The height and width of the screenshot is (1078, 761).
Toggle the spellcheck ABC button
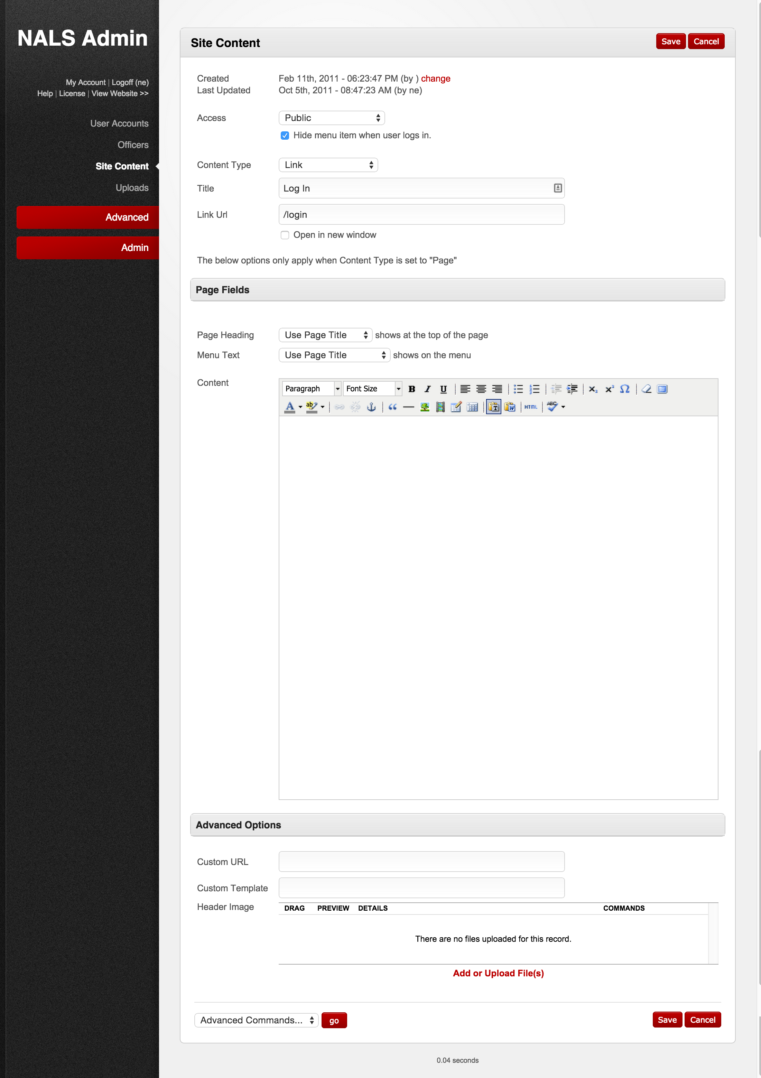[x=552, y=407]
